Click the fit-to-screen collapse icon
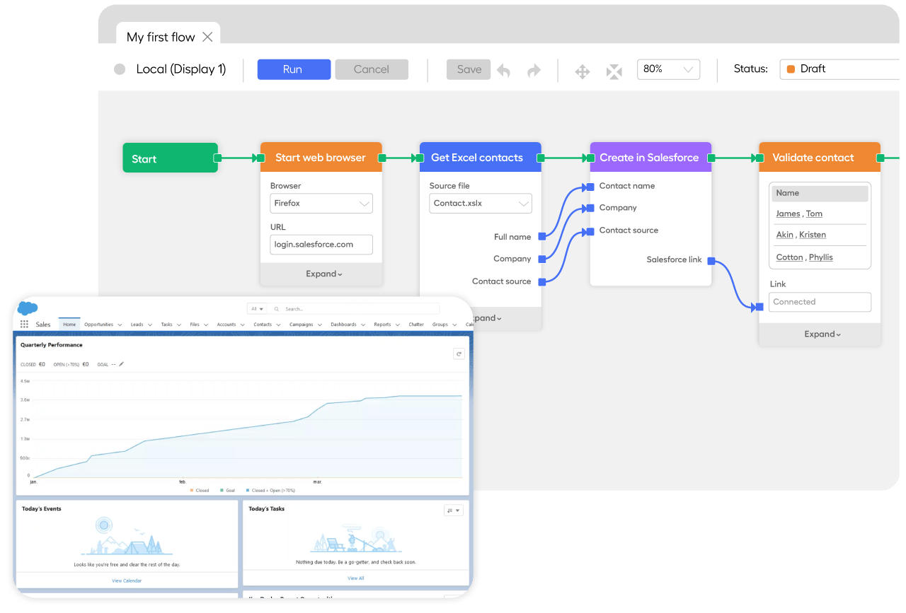Screen dimensions: 906x613 point(614,71)
